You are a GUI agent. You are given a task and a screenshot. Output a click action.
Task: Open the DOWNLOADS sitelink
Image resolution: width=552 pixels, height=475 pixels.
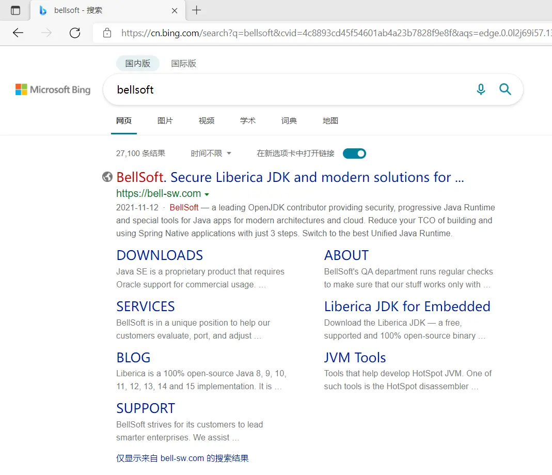(x=159, y=255)
